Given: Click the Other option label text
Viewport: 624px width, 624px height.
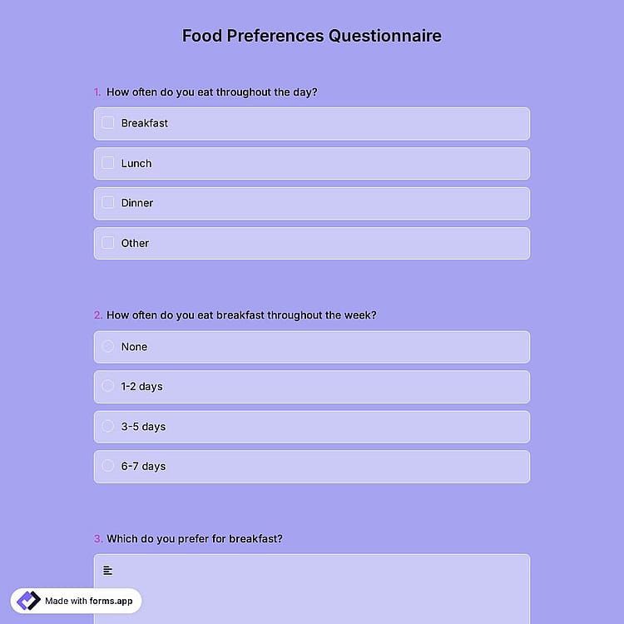Looking at the screenshot, I should 135,243.
